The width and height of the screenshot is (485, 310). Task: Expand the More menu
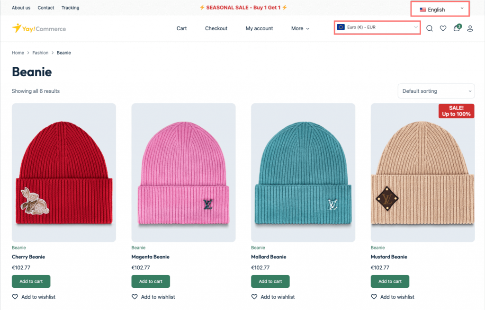[300, 28]
